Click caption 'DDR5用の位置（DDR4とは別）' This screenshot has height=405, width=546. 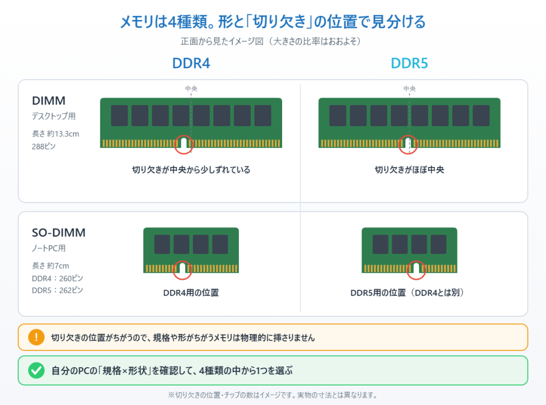point(407,293)
